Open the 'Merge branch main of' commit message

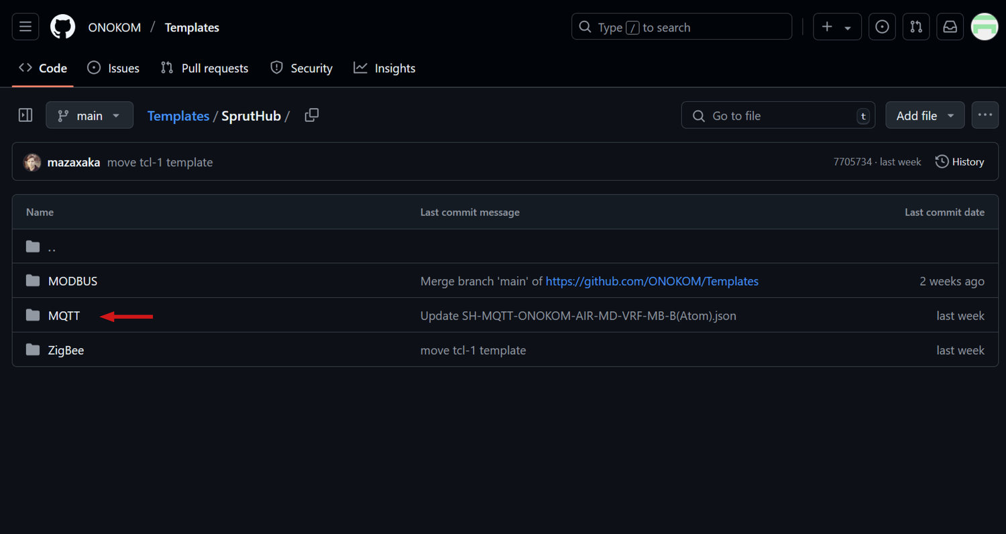pyautogui.click(x=482, y=281)
